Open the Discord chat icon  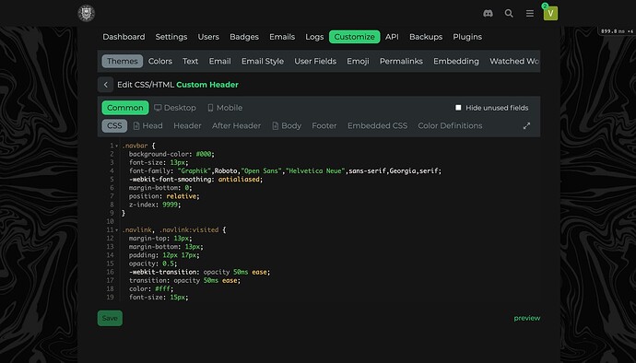(488, 14)
